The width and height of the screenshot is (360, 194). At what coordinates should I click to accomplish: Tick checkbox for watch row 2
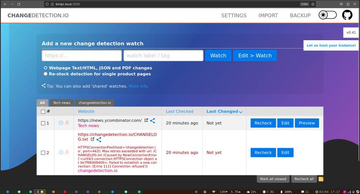click(43, 152)
